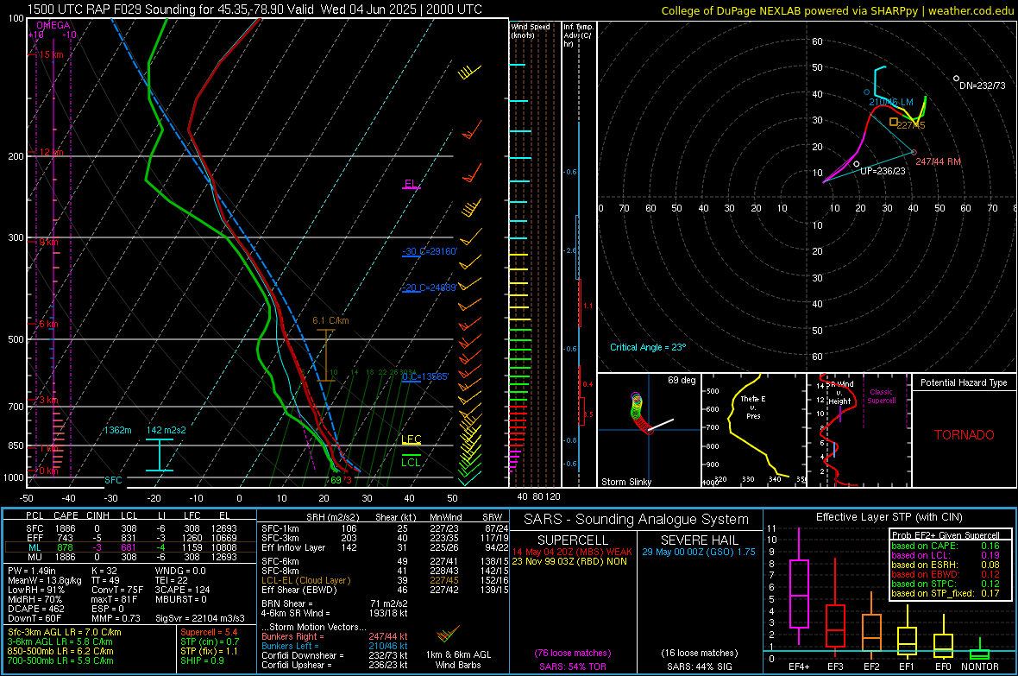Click the 'BRN Shear =' row

[335, 603]
